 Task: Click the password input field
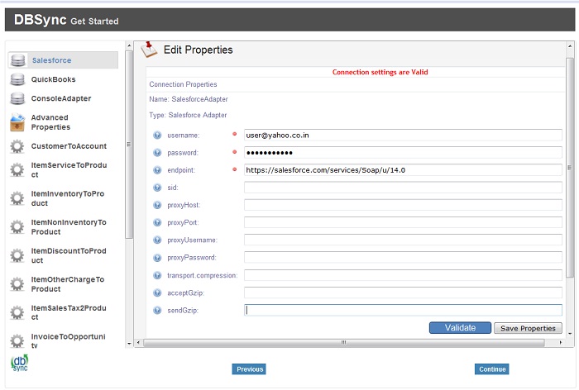tap(403, 153)
